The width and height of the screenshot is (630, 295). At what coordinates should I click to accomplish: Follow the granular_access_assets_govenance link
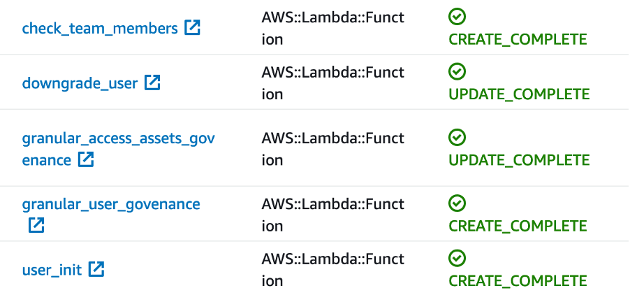coord(118,138)
